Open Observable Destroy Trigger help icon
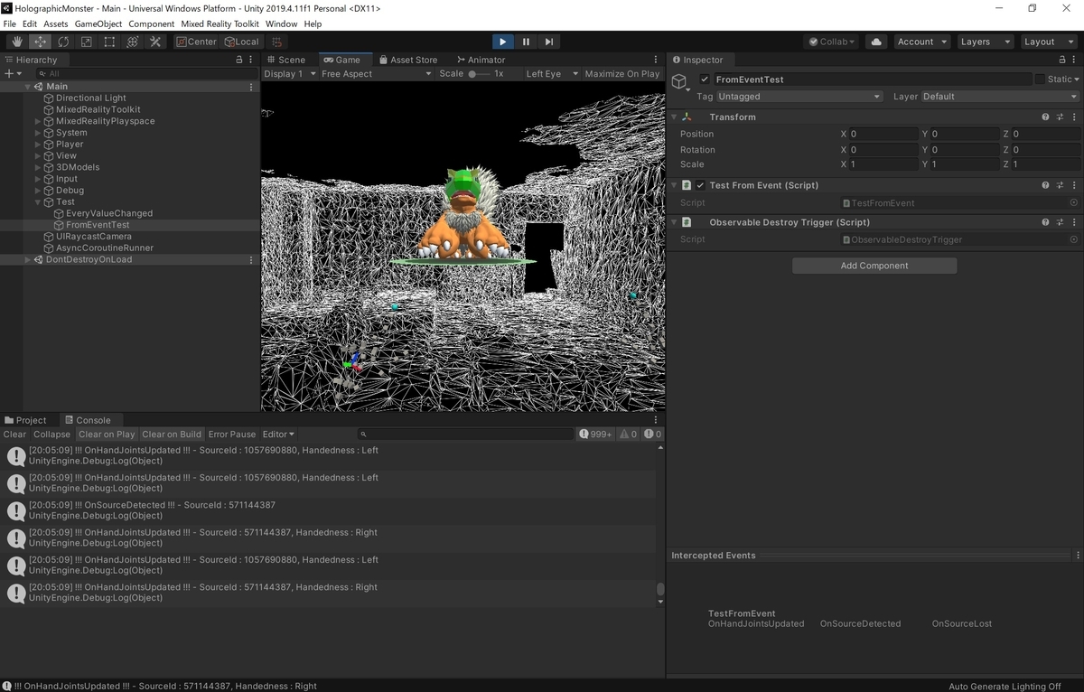Viewport: 1084px width, 692px height. [1045, 222]
